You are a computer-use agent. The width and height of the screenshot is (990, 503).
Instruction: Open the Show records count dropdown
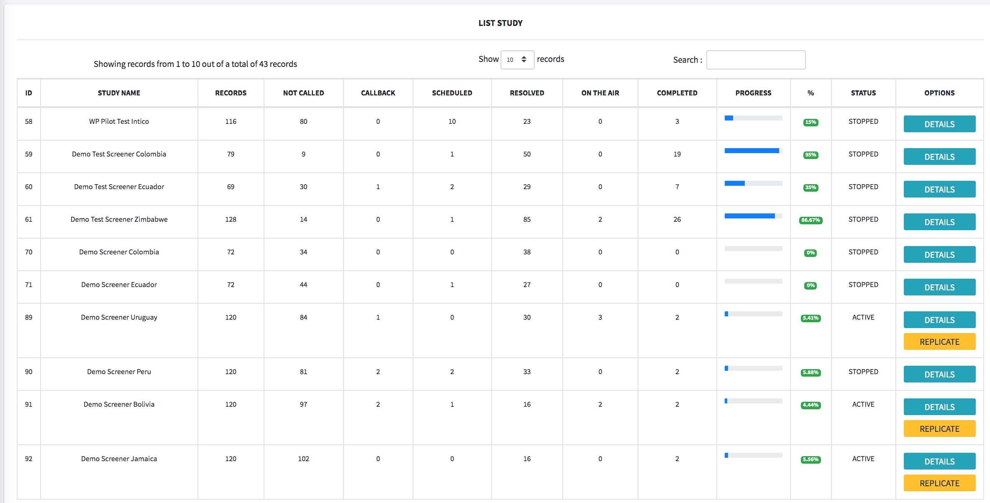[517, 60]
